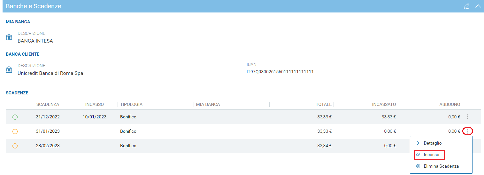Viewport: 484px width, 175px height.
Task: Open three-dot menu for 31/12/2022 row
Action: (x=468, y=117)
